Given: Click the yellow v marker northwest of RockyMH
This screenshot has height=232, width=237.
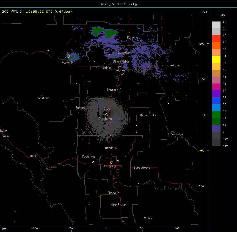Looking at the screenshot, I should (x=48, y=51).
